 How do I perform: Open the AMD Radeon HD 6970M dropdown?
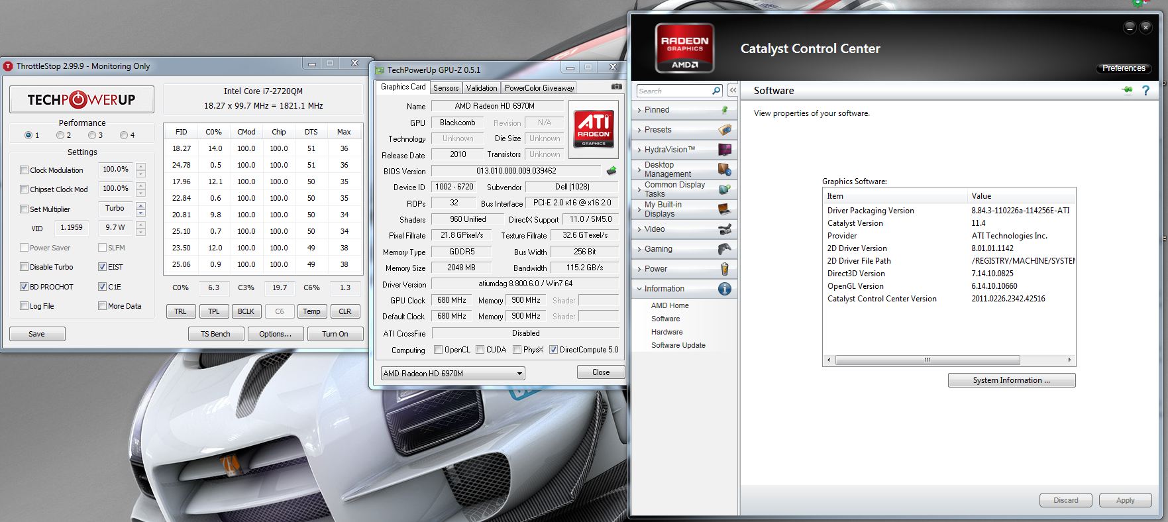[x=453, y=374]
